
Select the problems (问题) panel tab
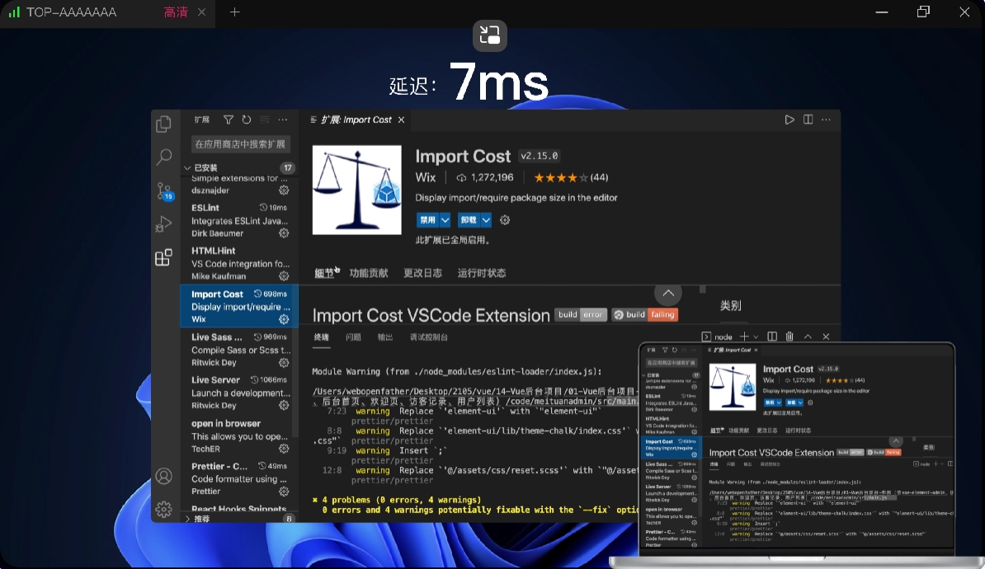pyautogui.click(x=353, y=337)
